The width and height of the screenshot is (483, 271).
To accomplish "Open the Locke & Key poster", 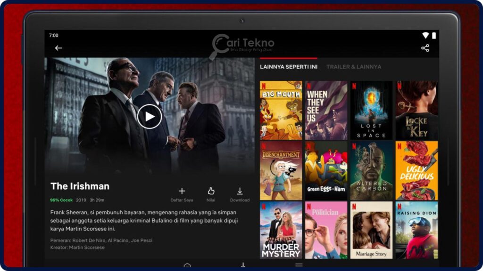I will (x=416, y=110).
